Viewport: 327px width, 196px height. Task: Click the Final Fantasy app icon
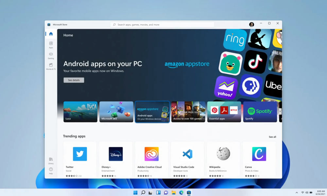pyautogui.click(x=275, y=61)
